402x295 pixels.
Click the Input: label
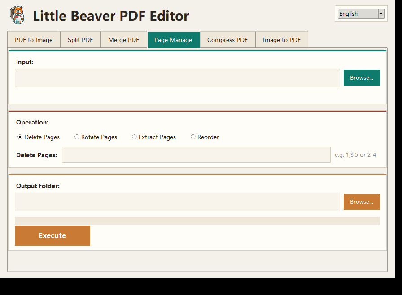(x=25, y=62)
